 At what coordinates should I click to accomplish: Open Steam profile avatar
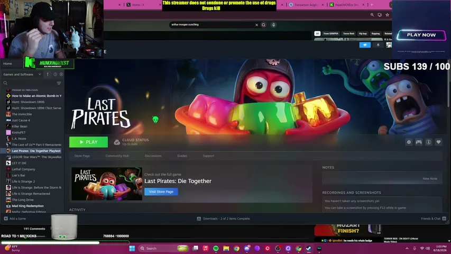[389, 45]
